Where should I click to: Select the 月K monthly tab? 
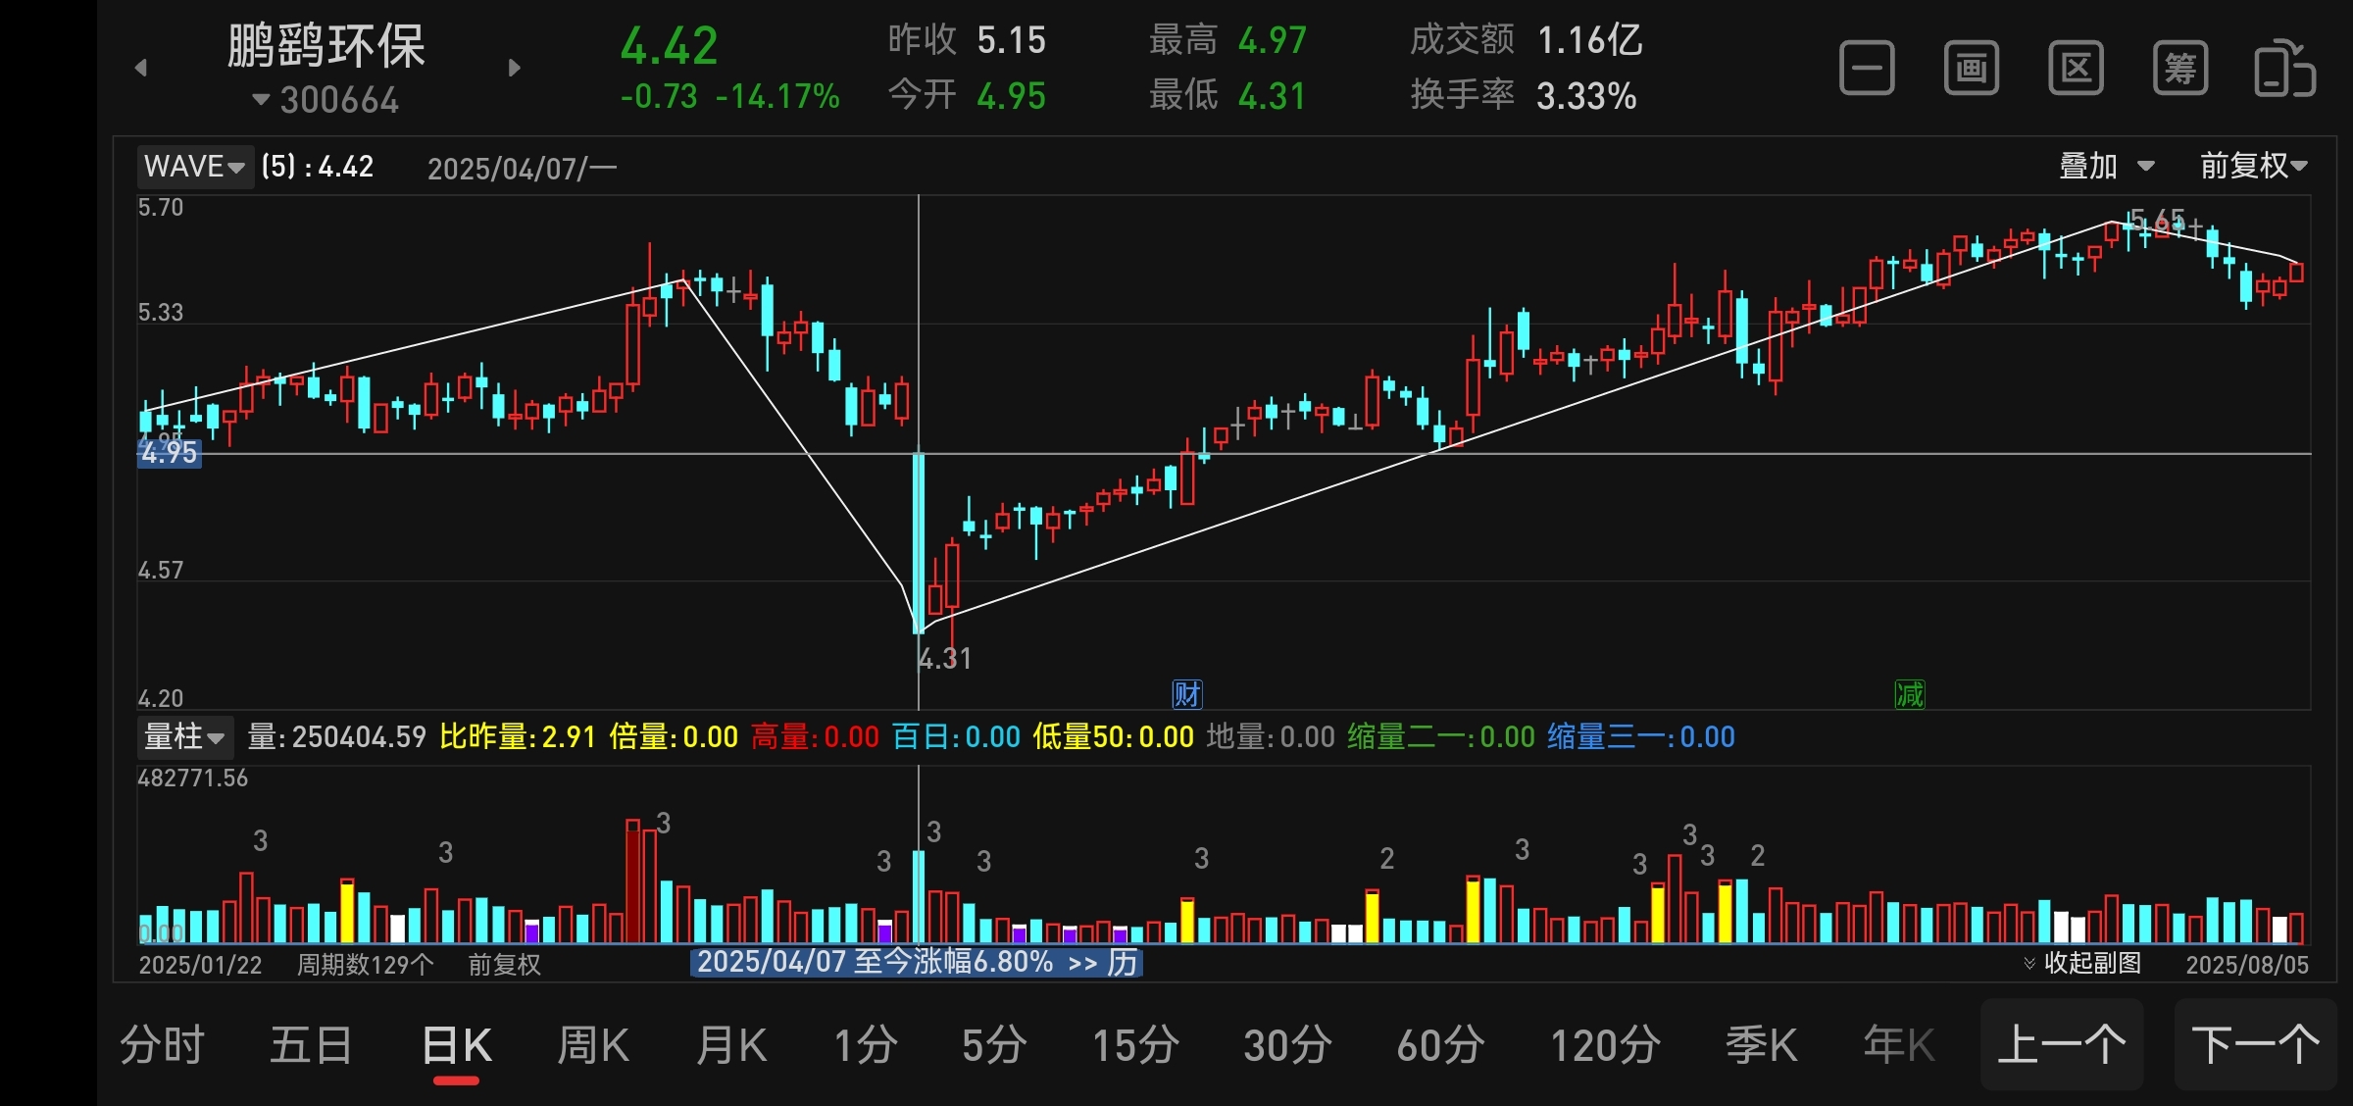[x=731, y=1045]
